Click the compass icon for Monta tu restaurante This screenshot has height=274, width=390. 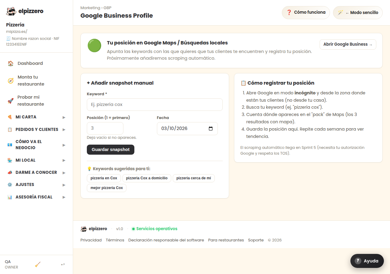point(11,81)
